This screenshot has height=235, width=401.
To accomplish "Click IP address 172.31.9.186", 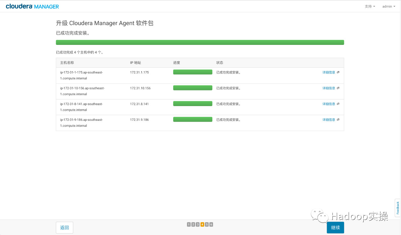I will pos(139,120).
